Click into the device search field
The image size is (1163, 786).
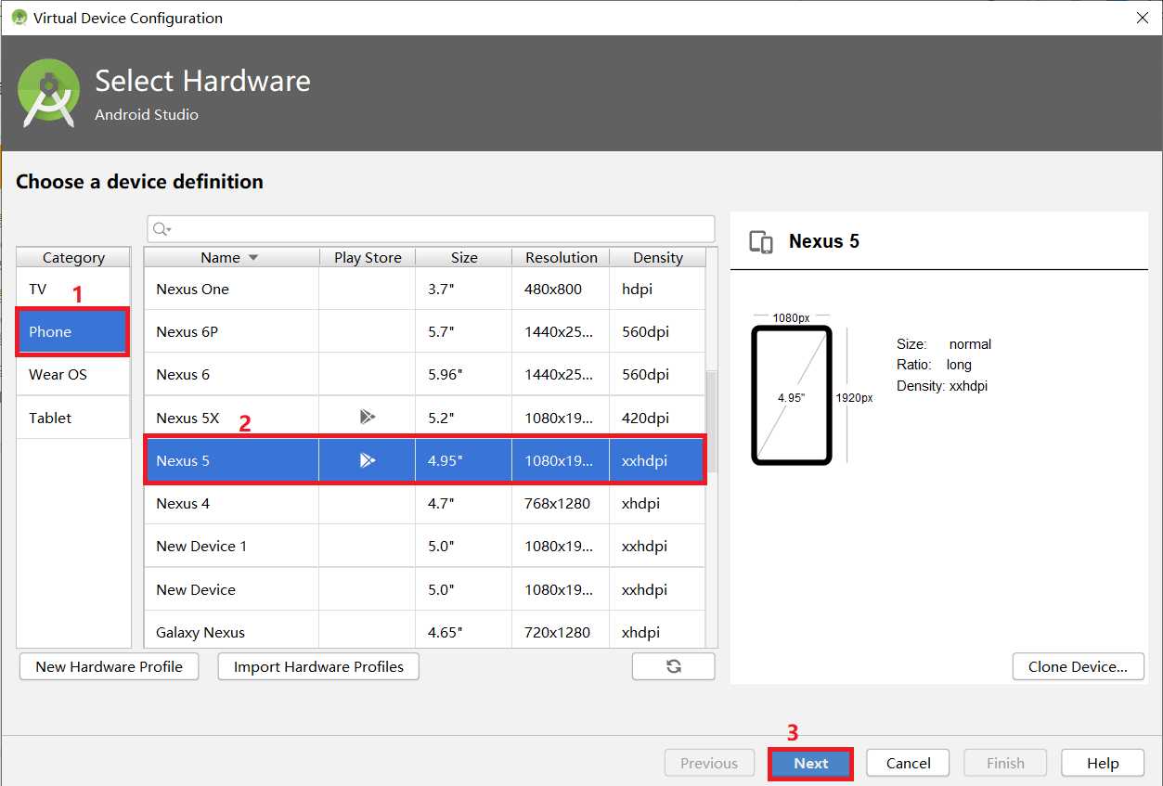(x=432, y=229)
